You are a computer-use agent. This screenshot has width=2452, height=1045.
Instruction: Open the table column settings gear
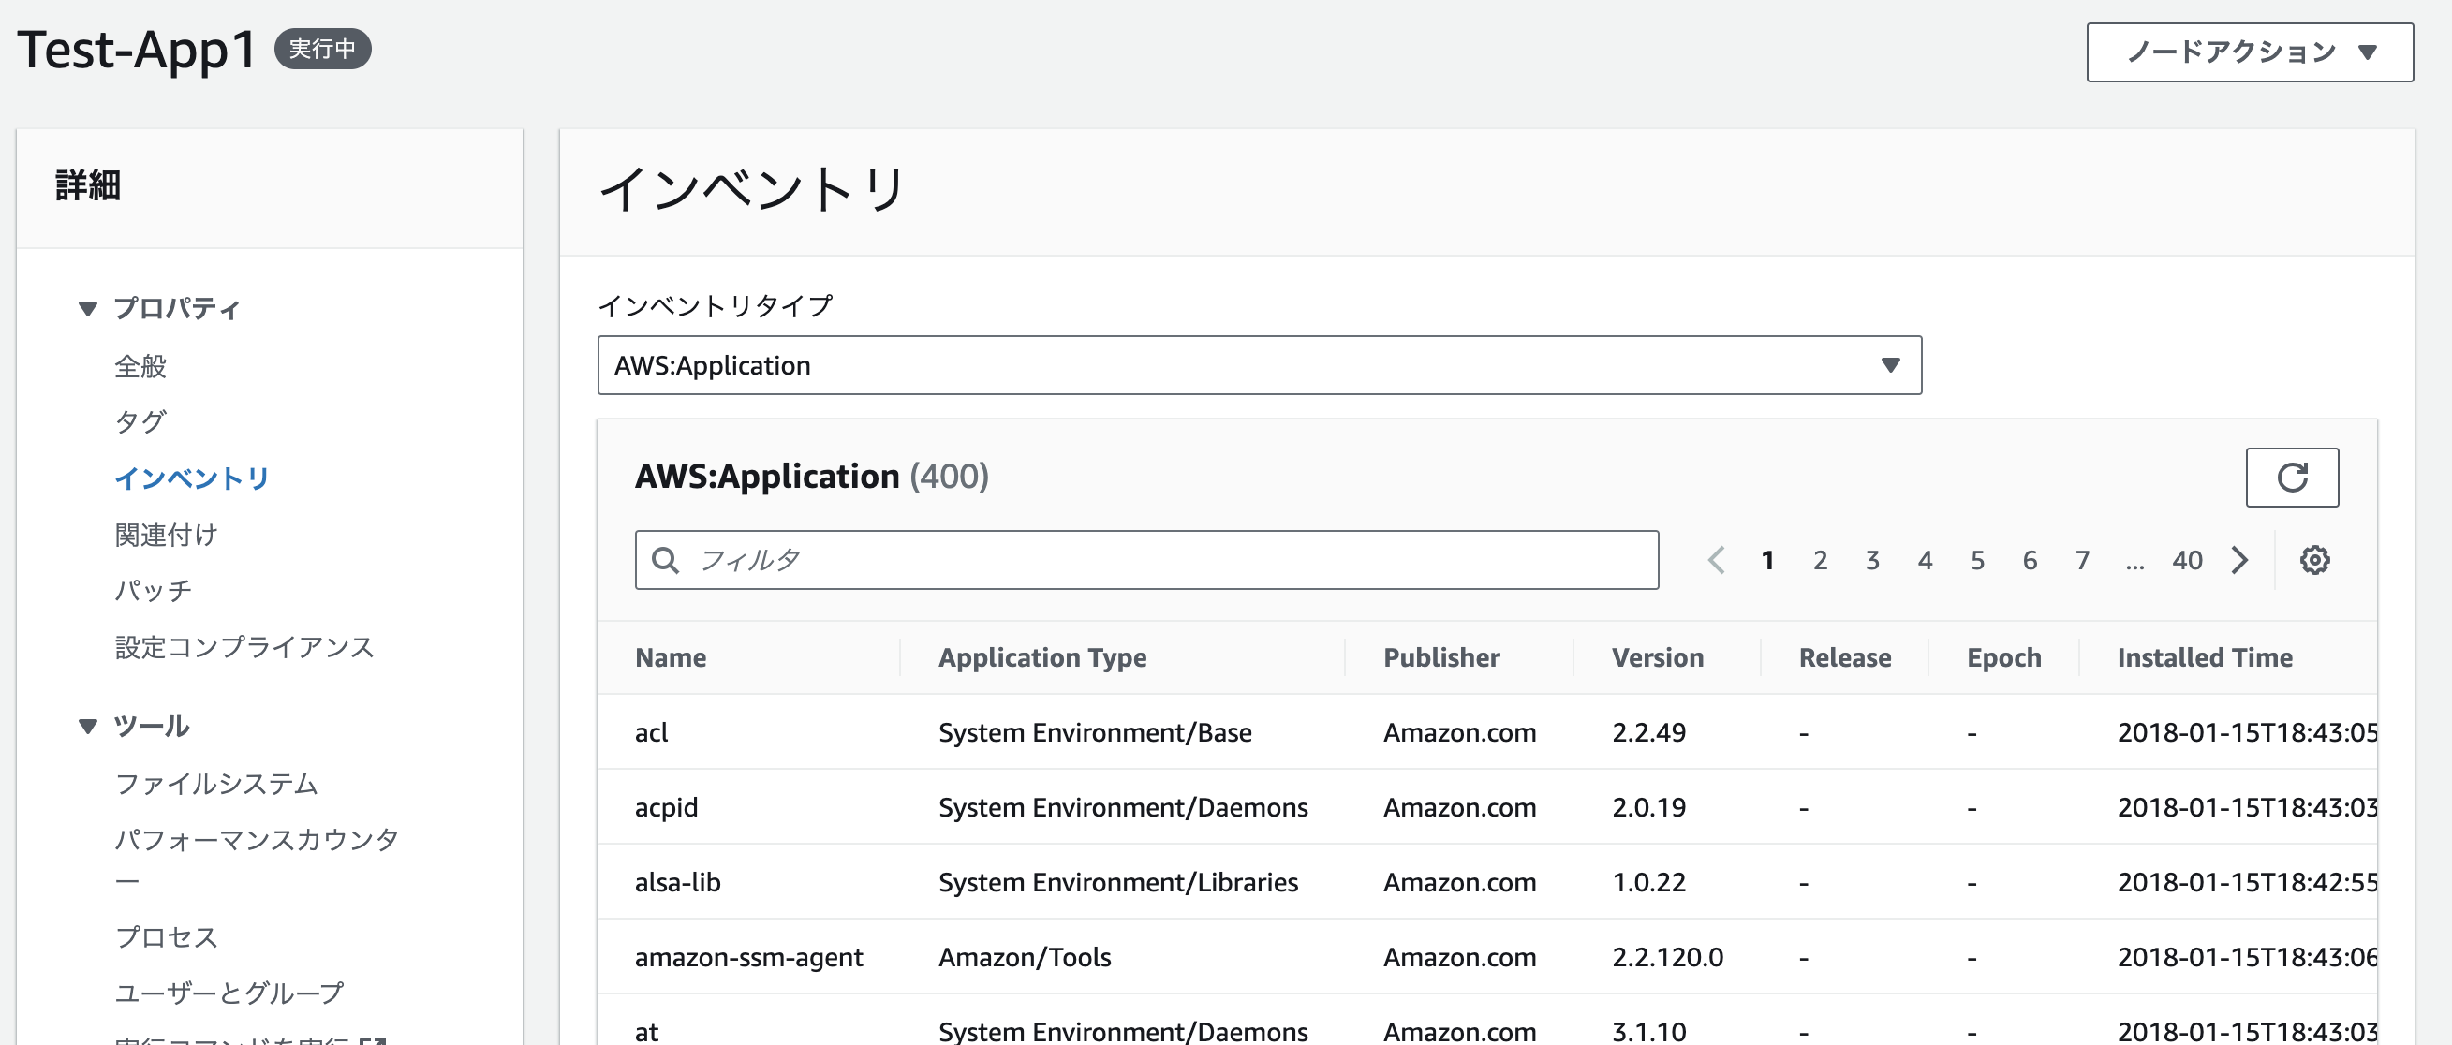point(2313,560)
